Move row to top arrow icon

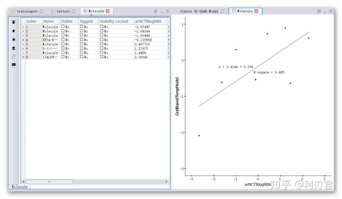[14, 22]
